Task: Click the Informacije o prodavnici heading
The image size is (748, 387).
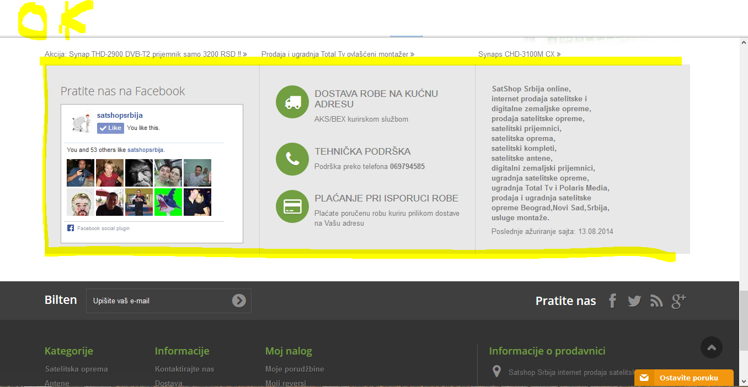Action: 547,351
